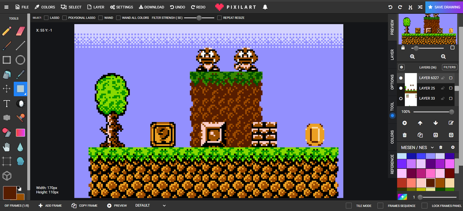Image resolution: width=463 pixels, height=211 pixels.
Task: Add a new layer
Action: click(404, 123)
